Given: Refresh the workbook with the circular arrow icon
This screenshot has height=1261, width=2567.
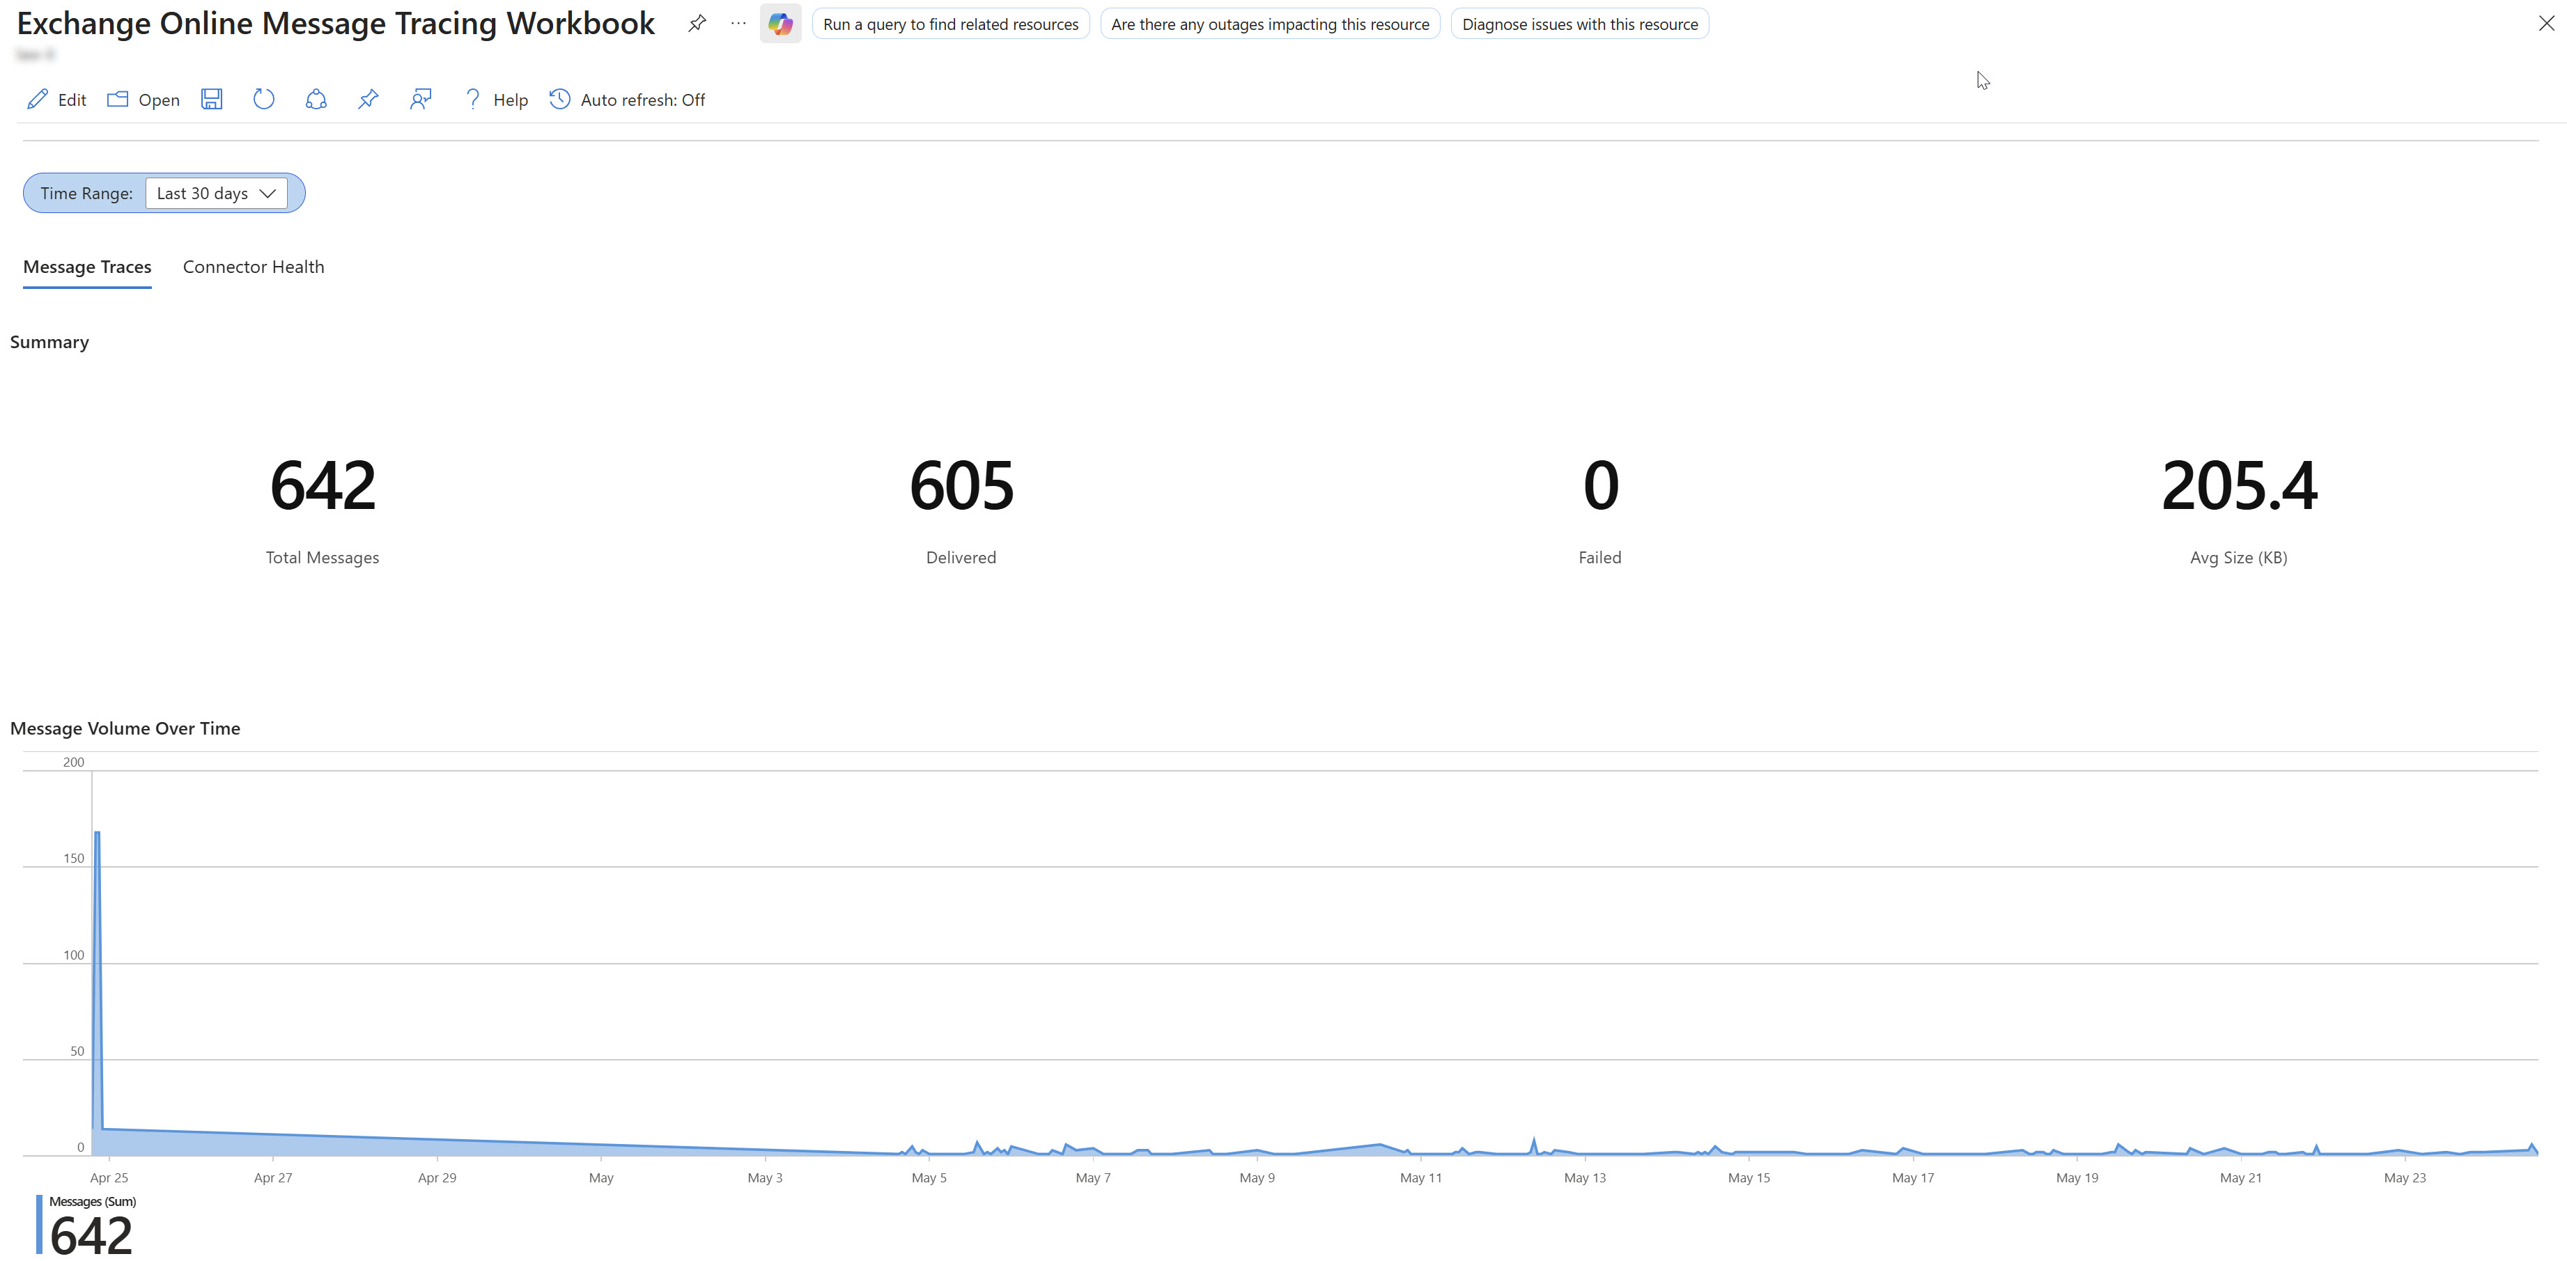Looking at the screenshot, I should point(263,100).
